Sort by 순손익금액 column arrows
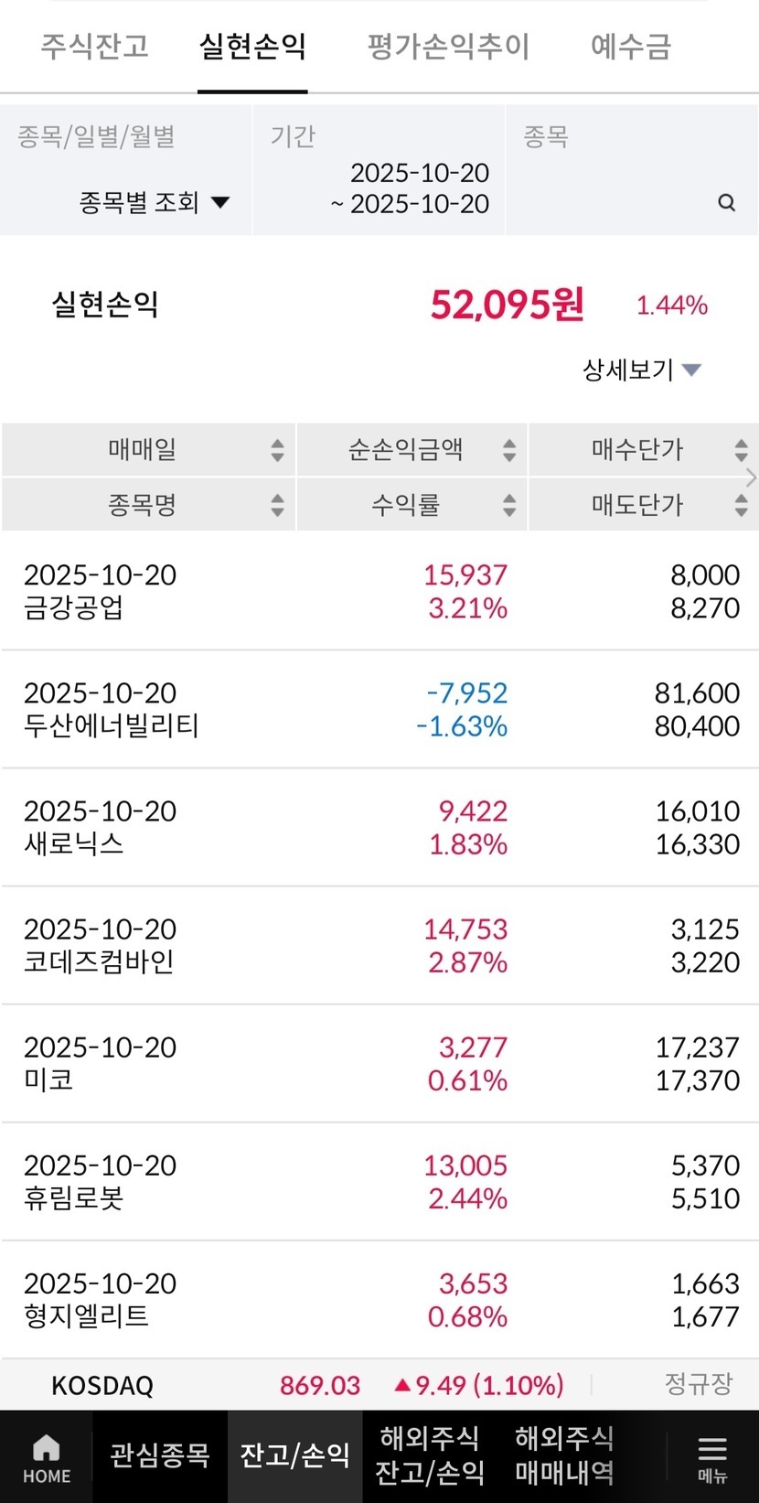Screen dimensions: 759x1503 click(x=509, y=450)
